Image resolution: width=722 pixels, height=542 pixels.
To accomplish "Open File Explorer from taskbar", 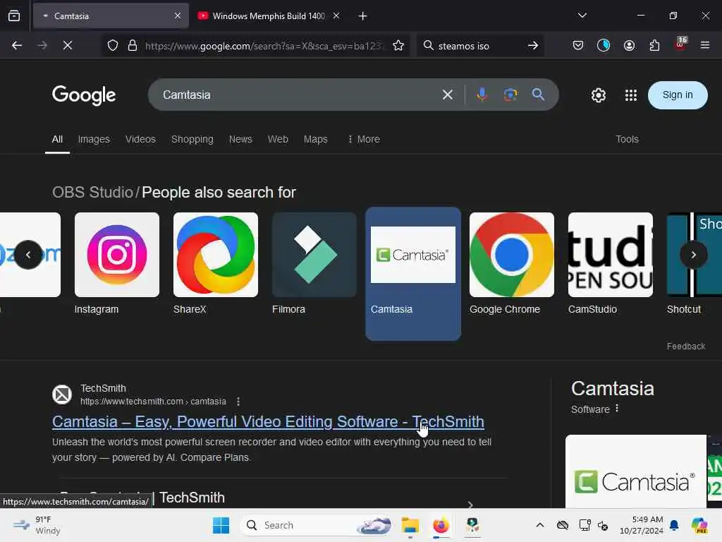I will (410, 525).
